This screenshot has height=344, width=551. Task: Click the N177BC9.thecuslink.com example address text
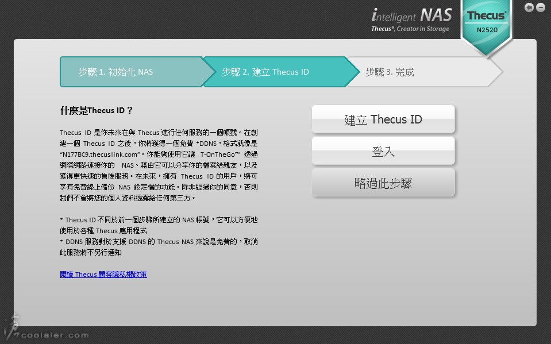pos(100,154)
